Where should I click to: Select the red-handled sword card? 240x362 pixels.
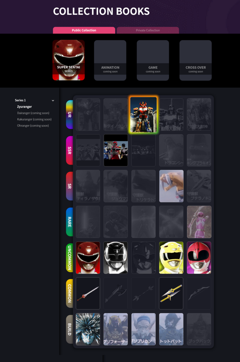tap(88, 293)
